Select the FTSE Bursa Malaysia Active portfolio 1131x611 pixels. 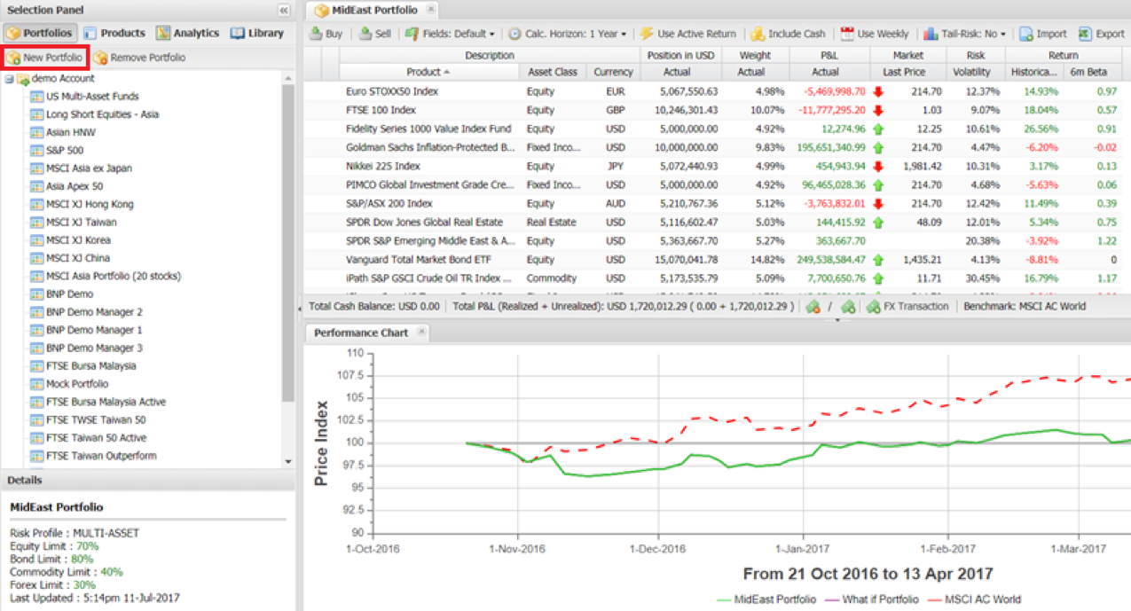pos(106,402)
